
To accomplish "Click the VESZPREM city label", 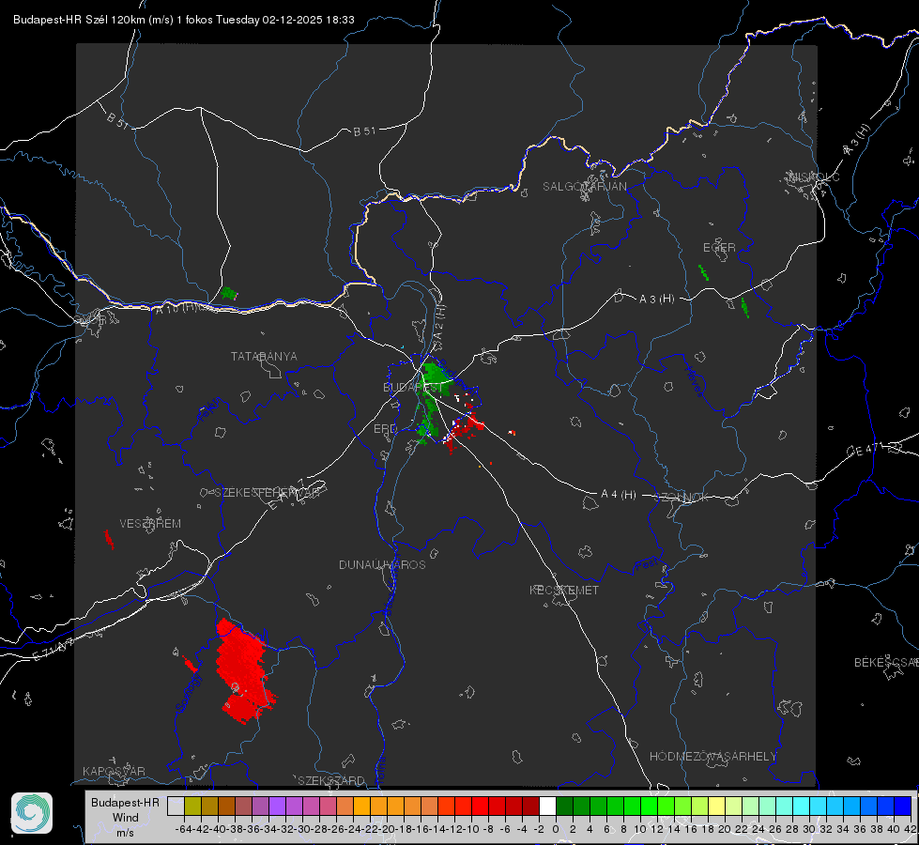I will click(150, 524).
